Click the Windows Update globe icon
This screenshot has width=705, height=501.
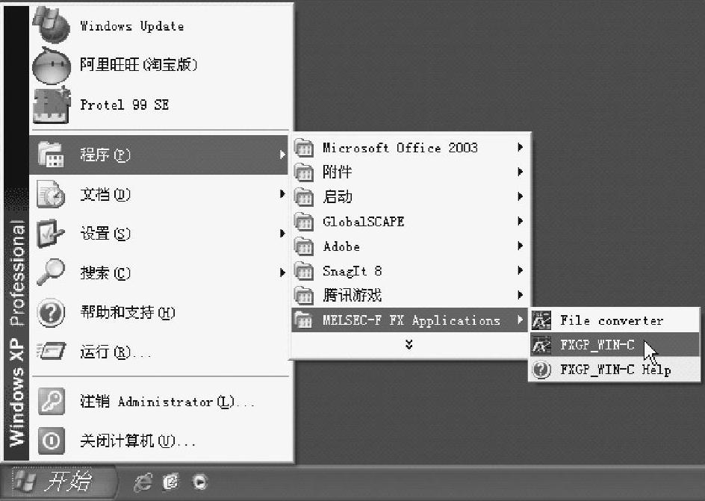pyautogui.click(x=52, y=24)
